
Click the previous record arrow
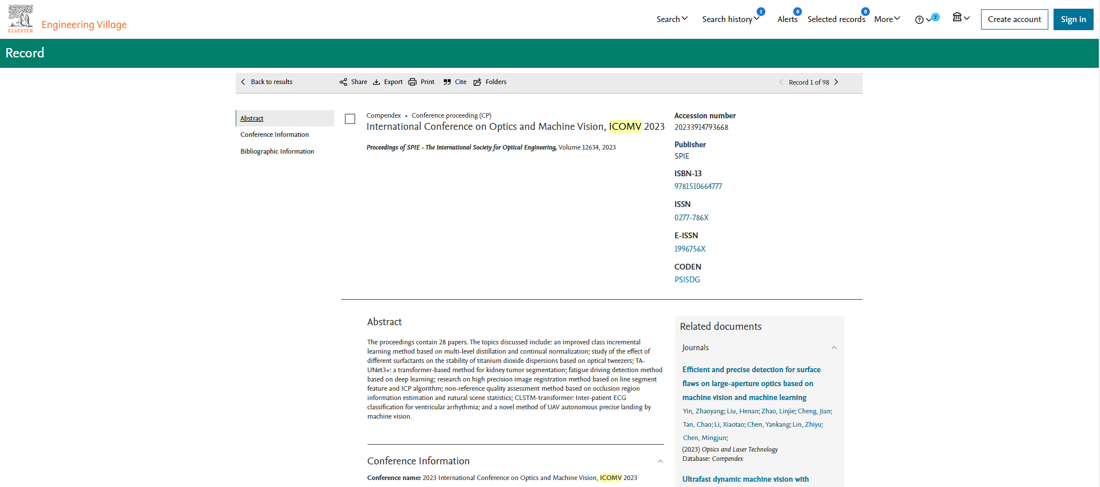click(x=781, y=82)
